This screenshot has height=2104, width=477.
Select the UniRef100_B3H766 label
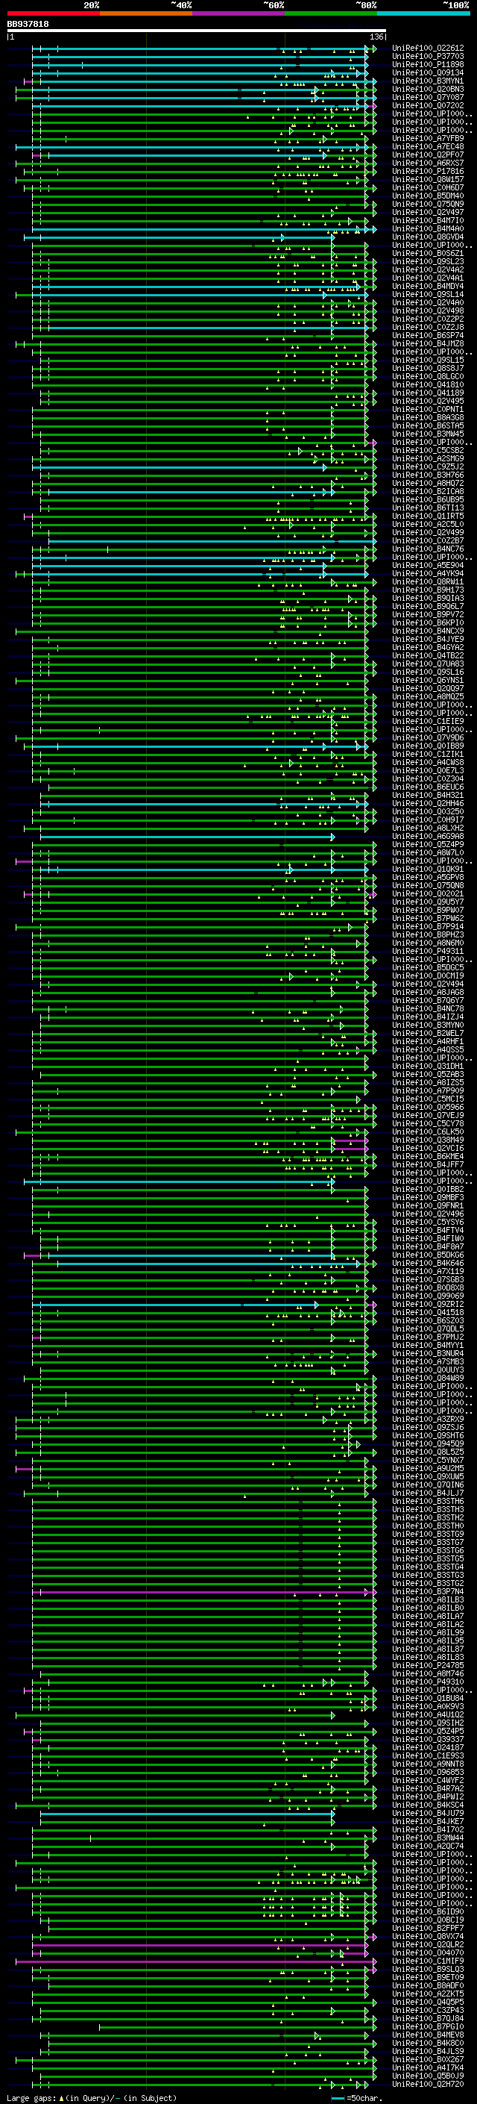(x=428, y=475)
